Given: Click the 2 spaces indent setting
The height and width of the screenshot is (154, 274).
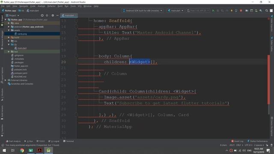Looking at the screenshot, I should pyautogui.click(x=259, y=145).
